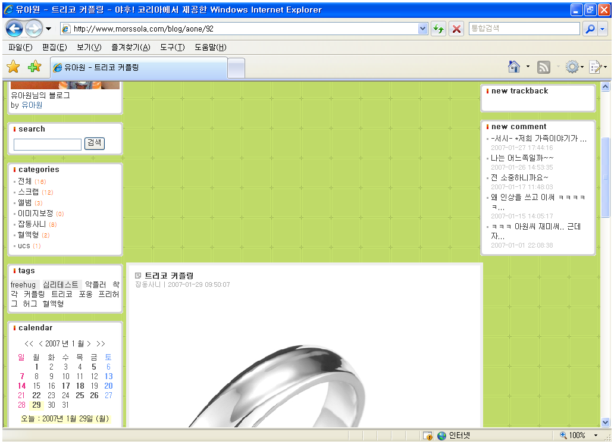Click the 인터넷 zone globe icon

(441, 436)
